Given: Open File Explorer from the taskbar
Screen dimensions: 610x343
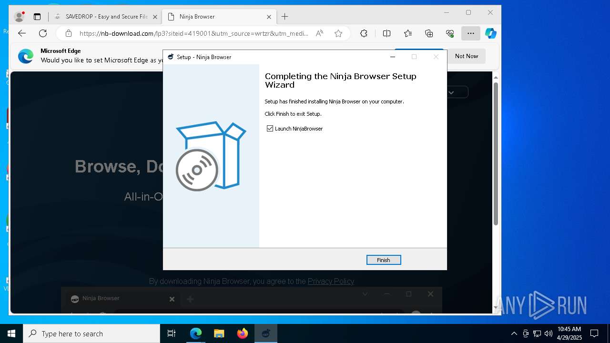Looking at the screenshot, I should [x=219, y=333].
